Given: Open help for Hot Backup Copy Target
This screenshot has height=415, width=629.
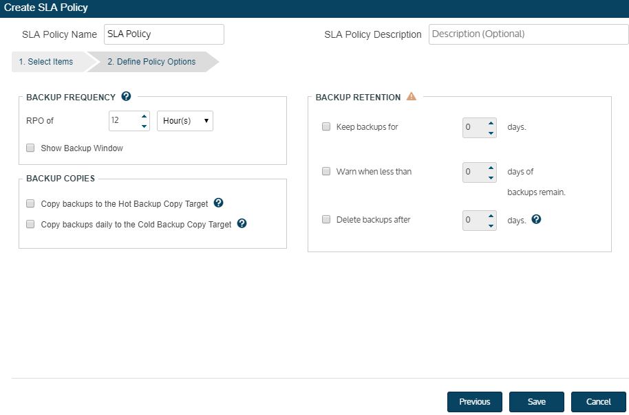Looking at the screenshot, I should point(218,203).
